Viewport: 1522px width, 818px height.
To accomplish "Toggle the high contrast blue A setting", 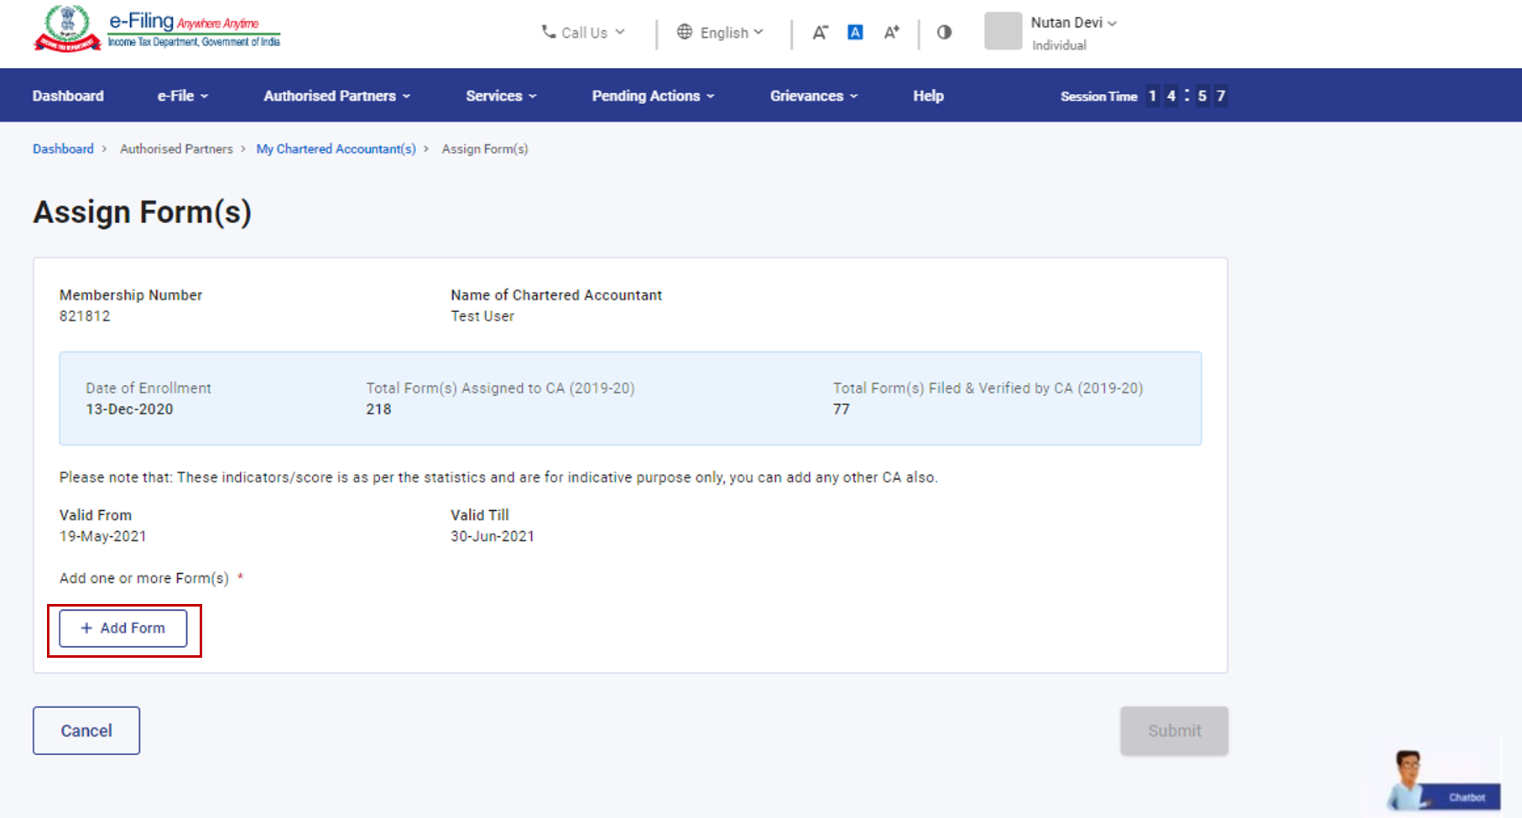I will coord(855,32).
